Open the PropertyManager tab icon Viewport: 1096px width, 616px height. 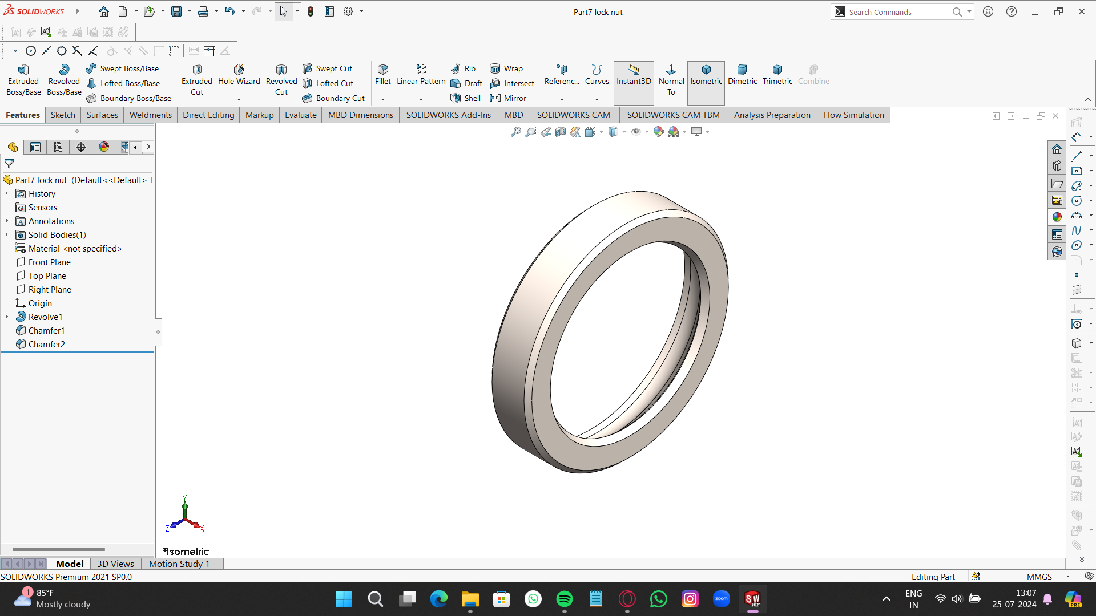pos(35,147)
